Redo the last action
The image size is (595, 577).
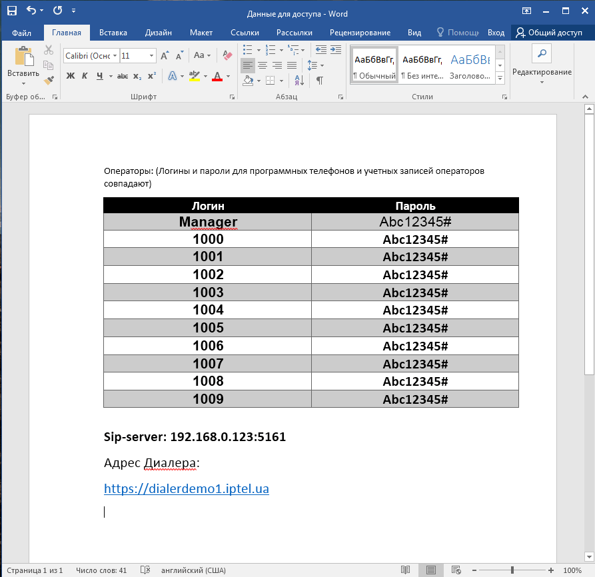coord(58,11)
